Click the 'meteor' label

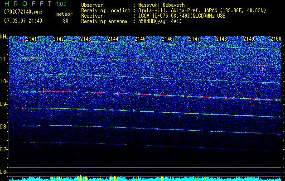[64, 14]
